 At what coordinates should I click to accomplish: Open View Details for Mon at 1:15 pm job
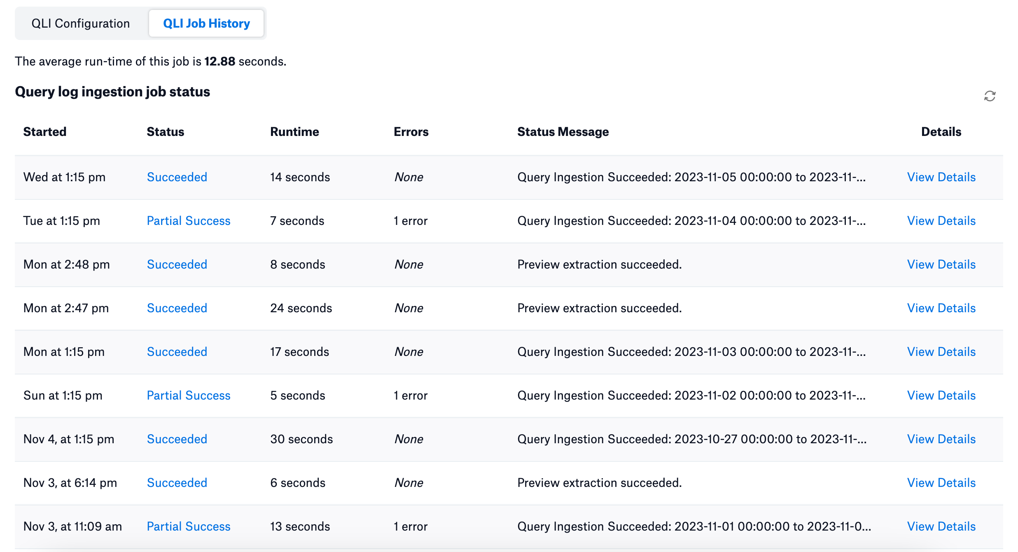[x=941, y=352]
